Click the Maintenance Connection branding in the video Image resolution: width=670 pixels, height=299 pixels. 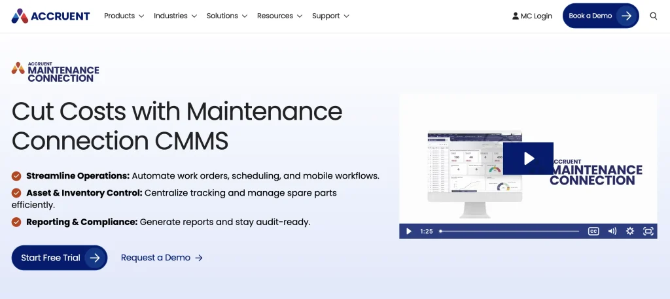pos(596,173)
